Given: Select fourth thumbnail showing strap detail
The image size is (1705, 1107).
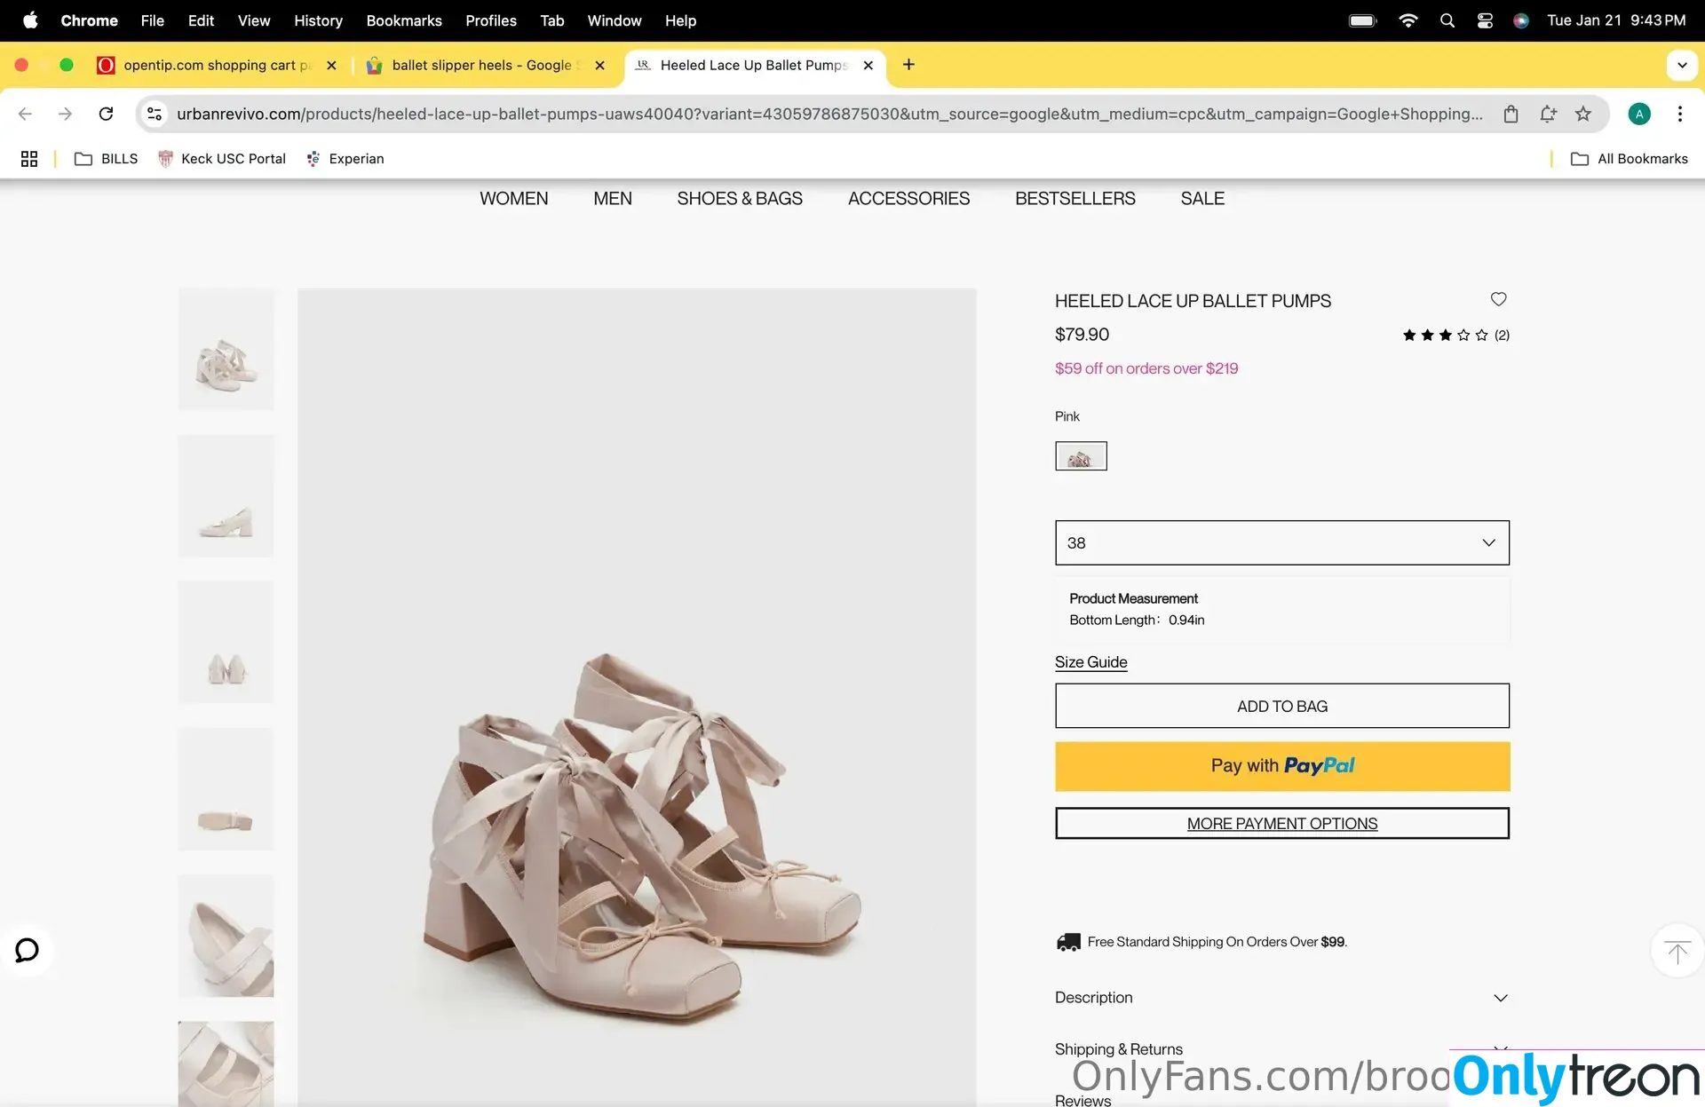Looking at the screenshot, I should 226,789.
